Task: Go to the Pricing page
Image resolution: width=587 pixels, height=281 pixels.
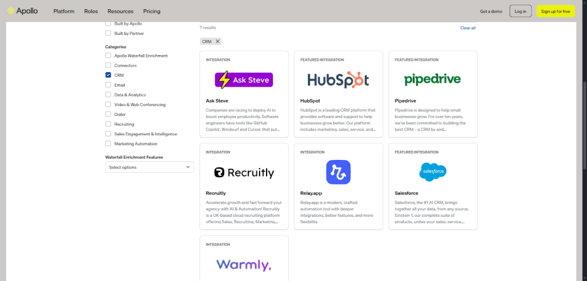Action: [151, 11]
